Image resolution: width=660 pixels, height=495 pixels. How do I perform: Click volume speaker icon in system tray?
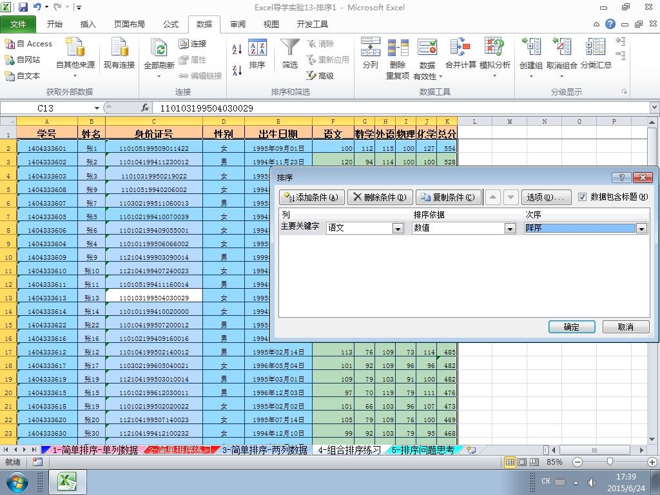click(592, 482)
